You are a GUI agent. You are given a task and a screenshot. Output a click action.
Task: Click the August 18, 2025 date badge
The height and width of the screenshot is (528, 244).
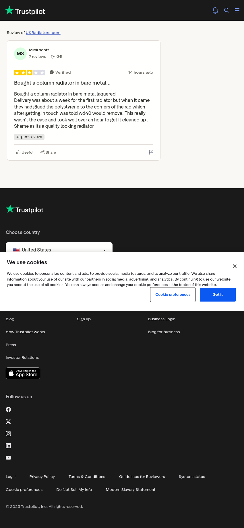[x=29, y=137]
